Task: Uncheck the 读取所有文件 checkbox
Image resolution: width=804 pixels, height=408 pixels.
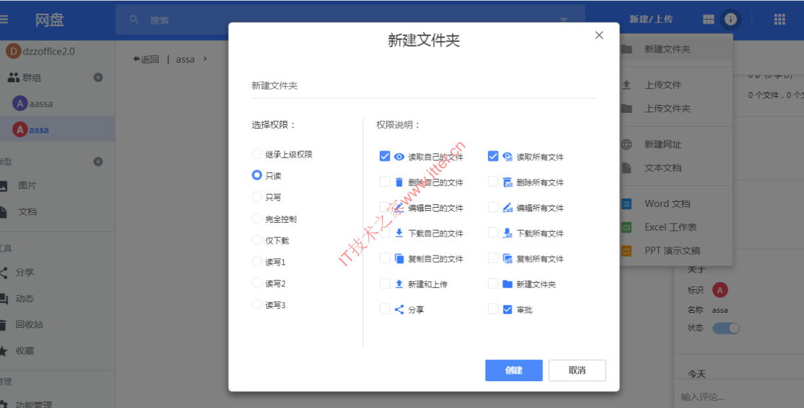Action: [x=493, y=156]
